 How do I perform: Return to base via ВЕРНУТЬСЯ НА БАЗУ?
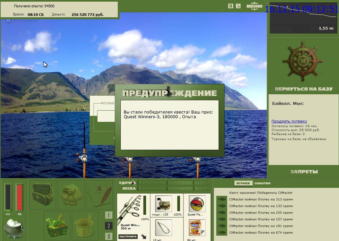303,89
